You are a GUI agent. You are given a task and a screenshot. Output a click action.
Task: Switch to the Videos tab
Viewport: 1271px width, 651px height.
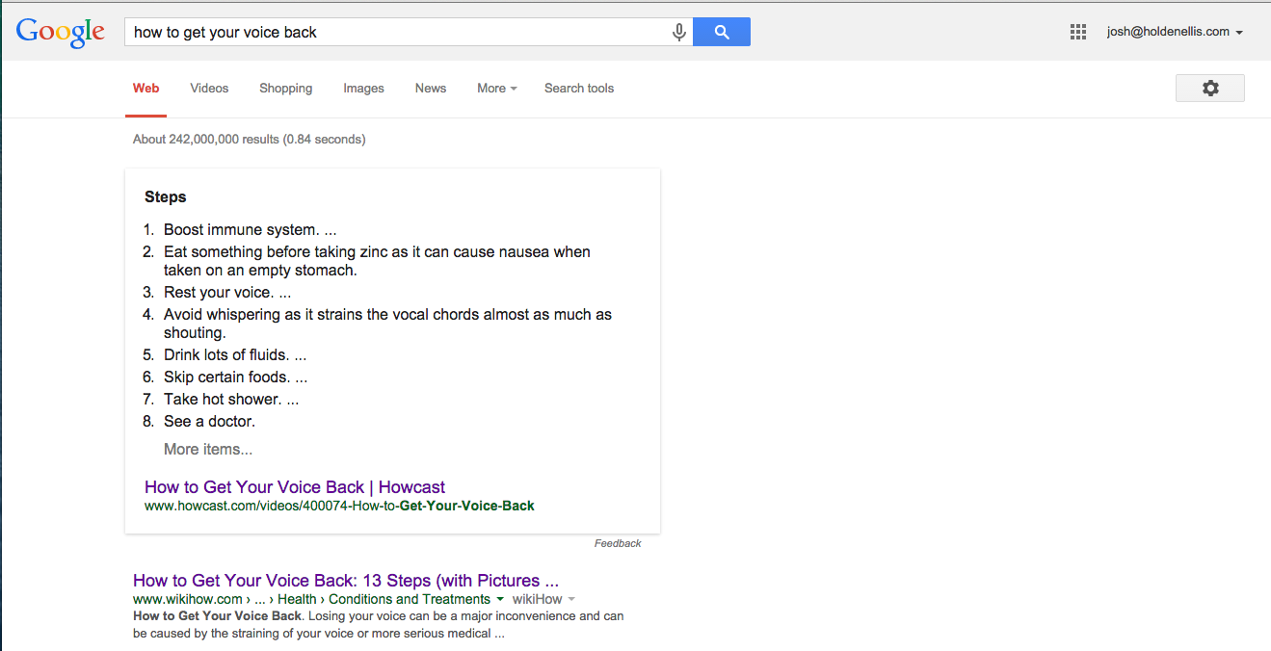click(209, 88)
